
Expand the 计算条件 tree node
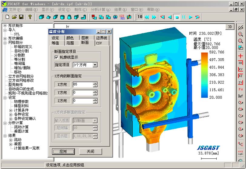[11, 110]
